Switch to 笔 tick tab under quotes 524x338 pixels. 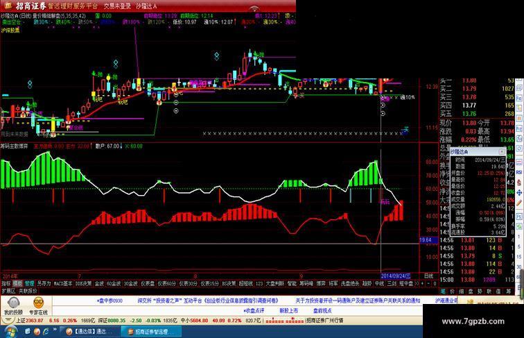443,291
